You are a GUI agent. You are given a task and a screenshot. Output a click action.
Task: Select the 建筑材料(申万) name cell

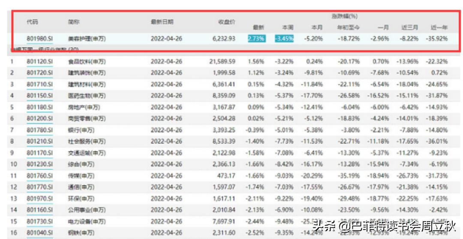[87, 84]
